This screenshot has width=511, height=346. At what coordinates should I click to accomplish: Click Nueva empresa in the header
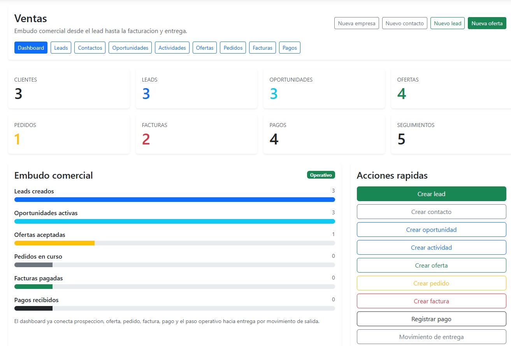pyautogui.click(x=356, y=23)
